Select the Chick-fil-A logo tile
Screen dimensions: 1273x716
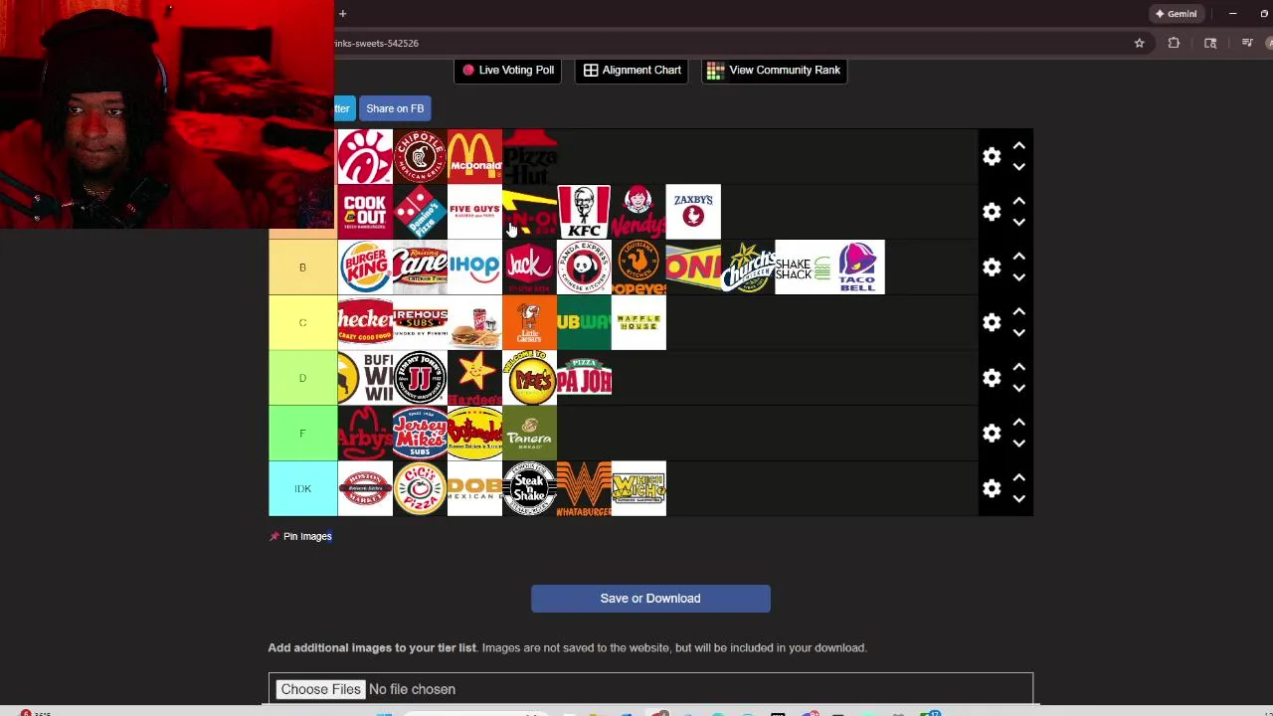(365, 156)
